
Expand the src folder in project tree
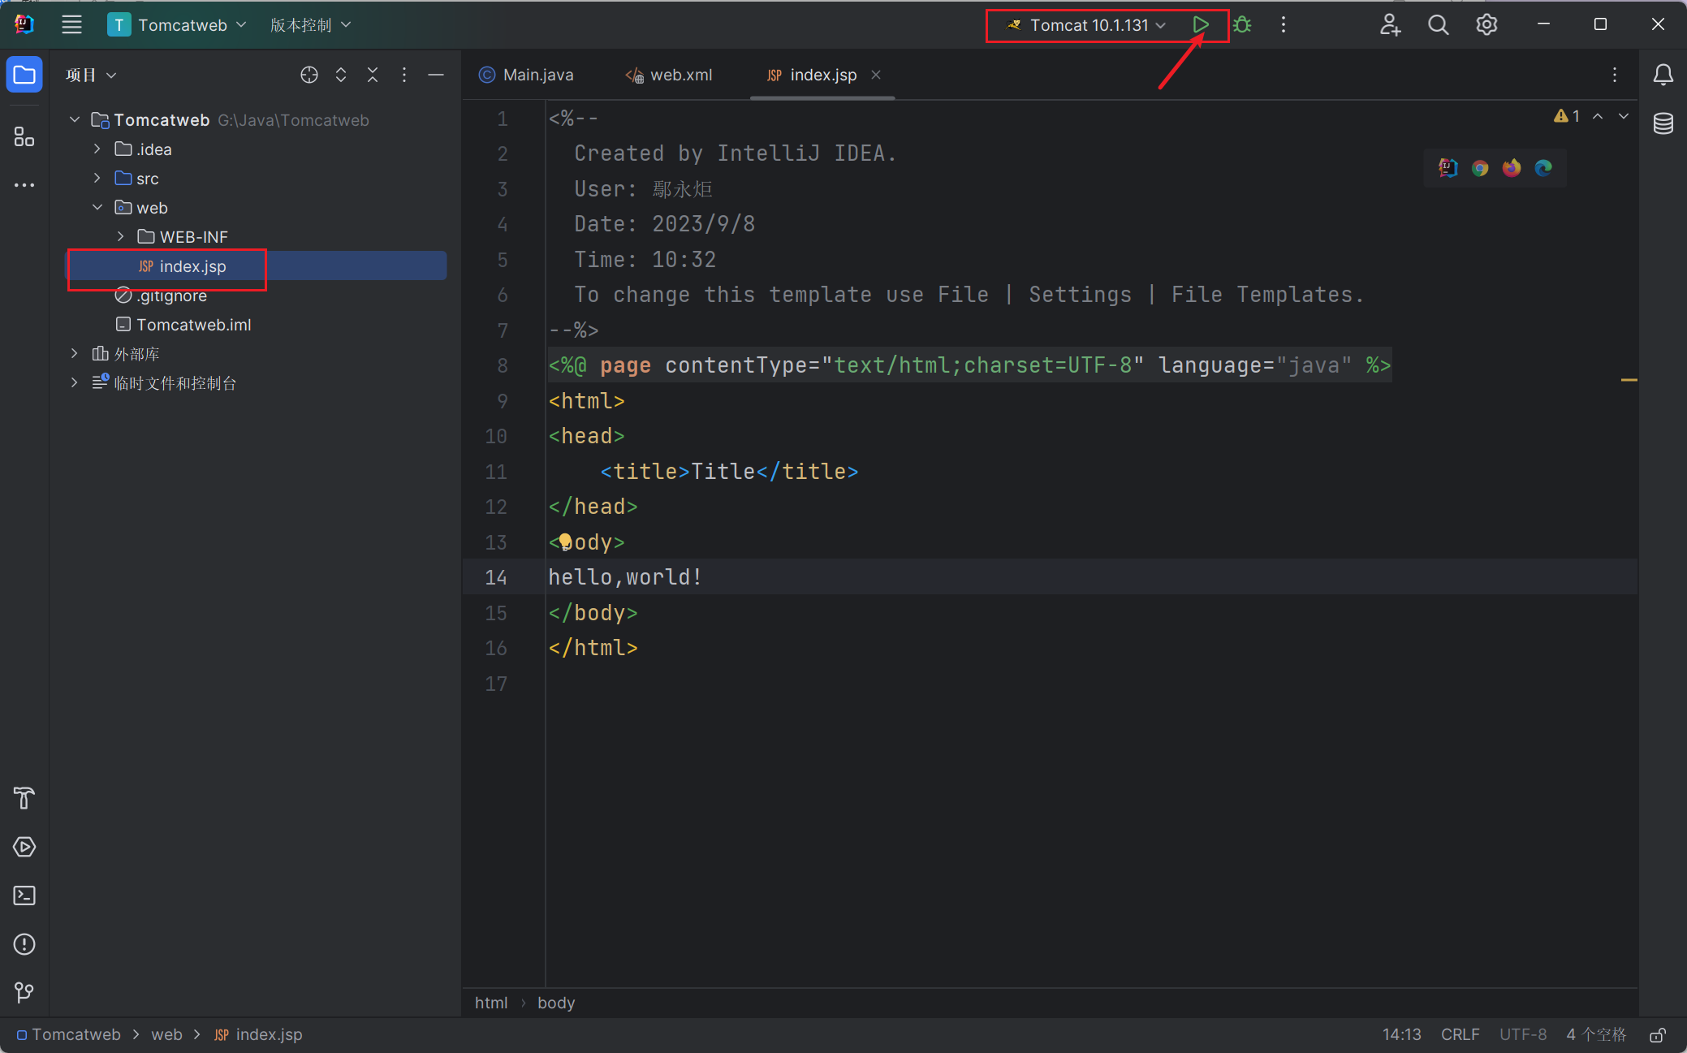coord(97,178)
